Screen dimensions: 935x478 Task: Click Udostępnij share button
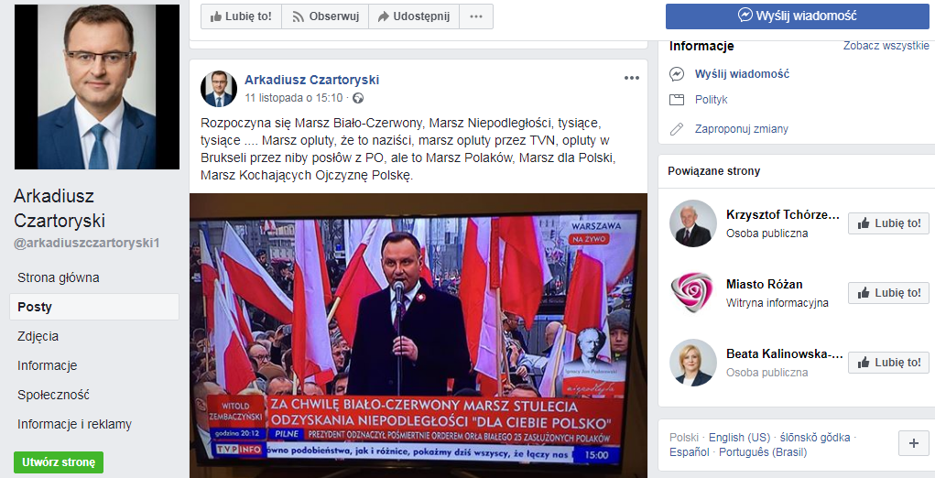(414, 16)
